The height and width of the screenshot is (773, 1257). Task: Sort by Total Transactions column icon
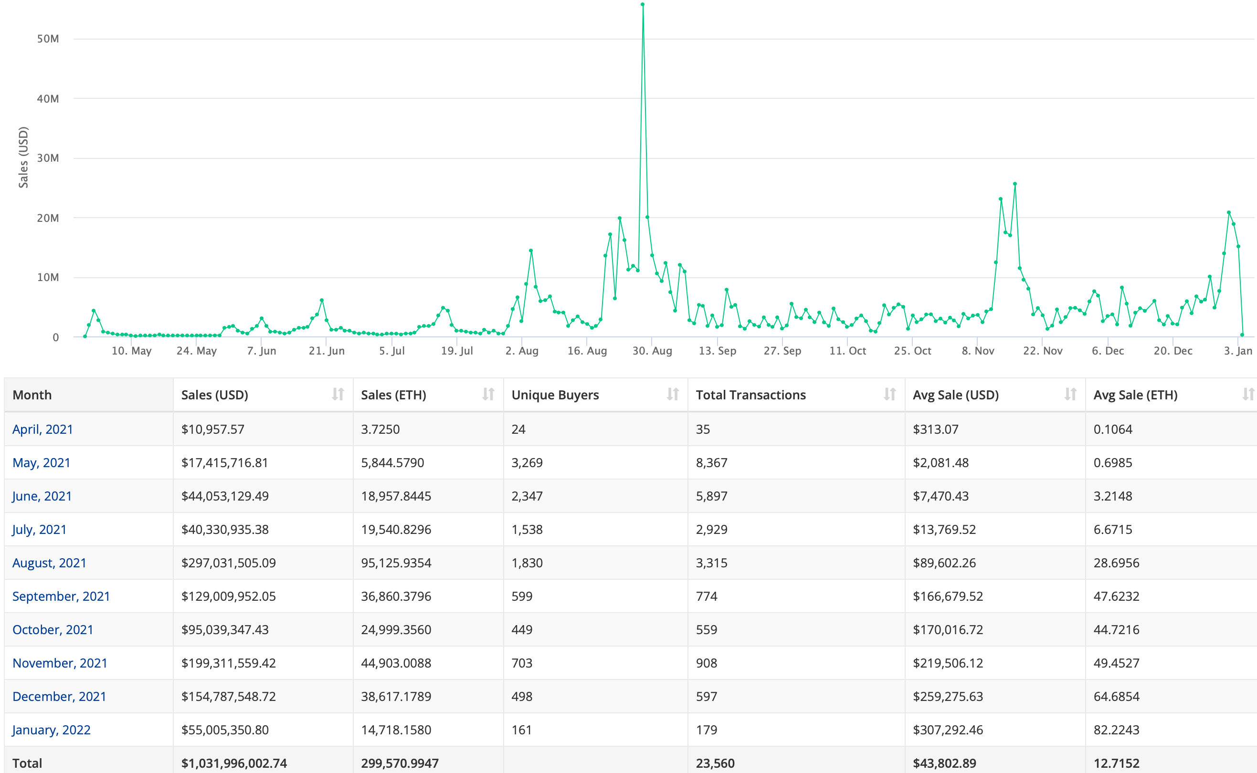pyautogui.click(x=890, y=395)
